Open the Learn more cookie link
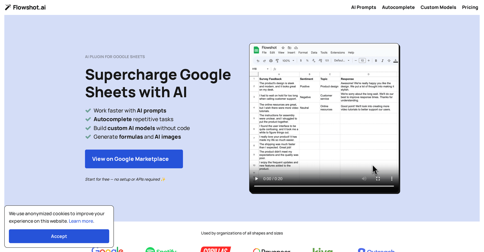 [81, 221]
